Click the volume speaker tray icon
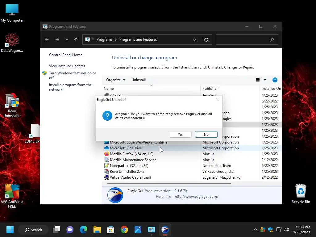 (286, 230)
